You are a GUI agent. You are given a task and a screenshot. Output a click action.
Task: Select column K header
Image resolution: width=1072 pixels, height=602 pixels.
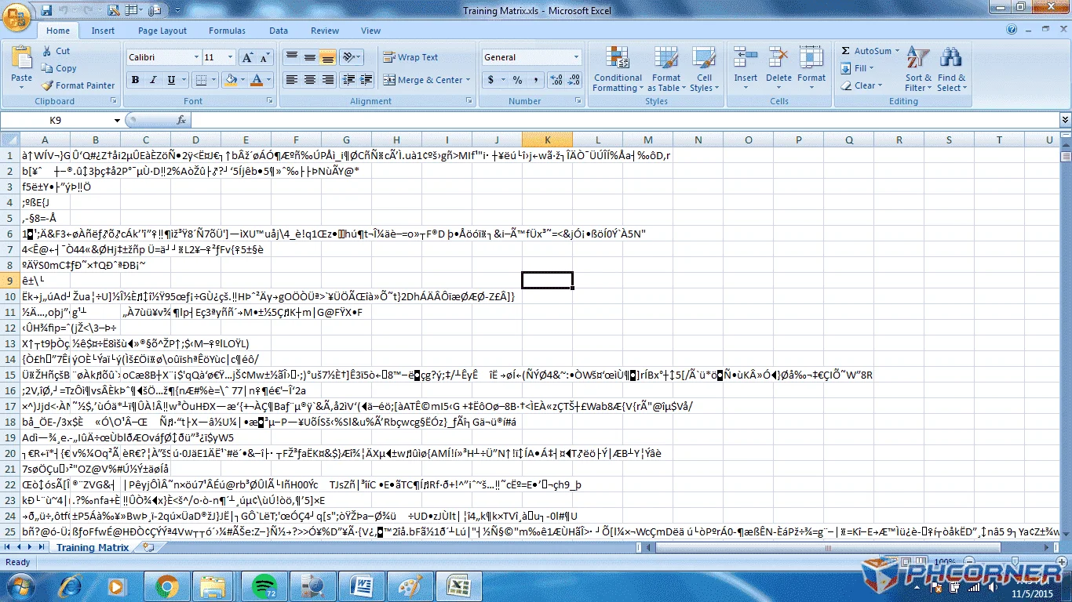(547, 140)
